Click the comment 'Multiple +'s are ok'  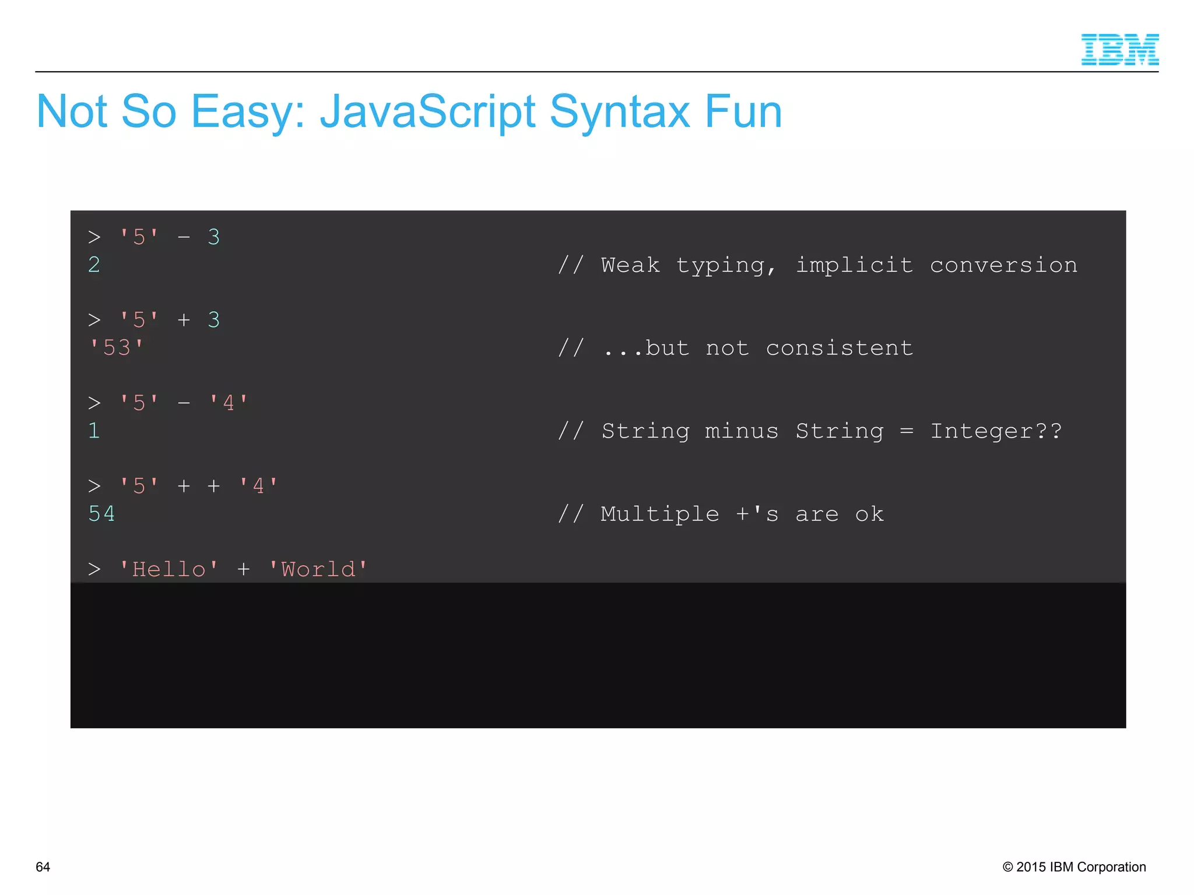tap(721, 514)
